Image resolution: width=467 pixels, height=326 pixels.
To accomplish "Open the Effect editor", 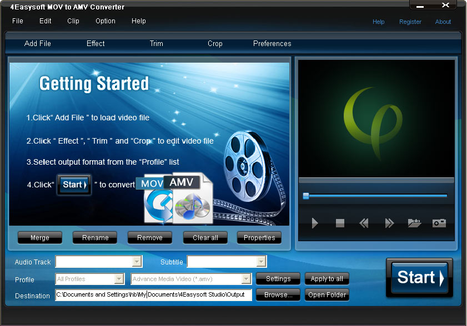I will (x=95, y=43).
